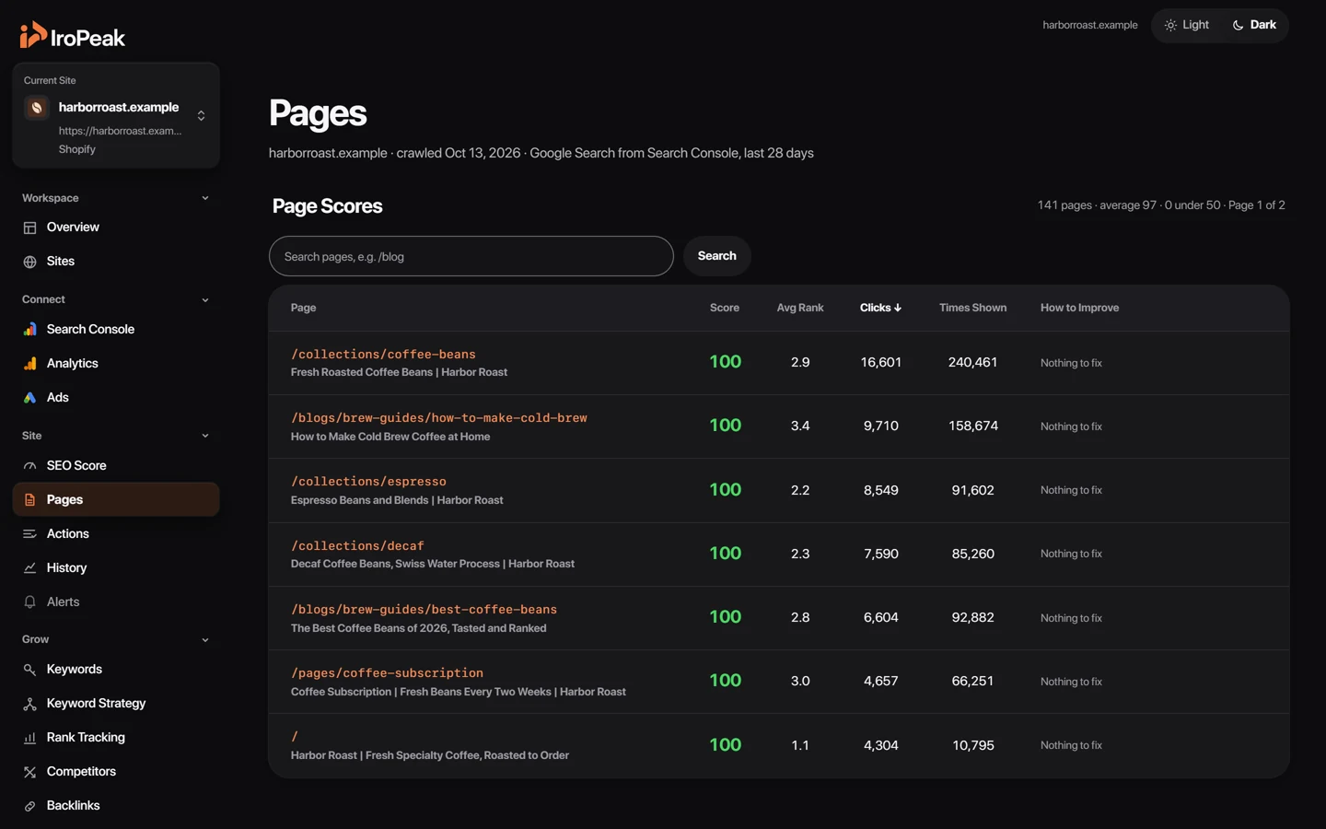This screenshot has height=829, width=1326.
Task: Click the Sites globe icon
Action: click(x=29, y=262)
